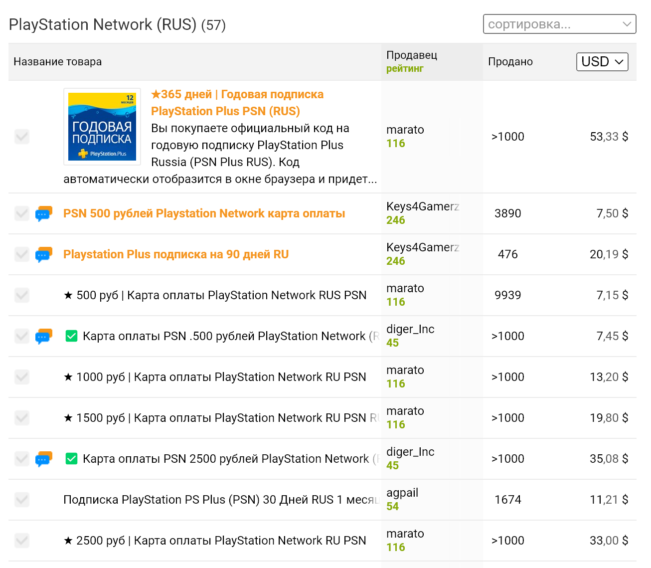Image resolution: width=651 pixels, height=568 pixels.
Task: Open ★365 дней Годовая подписка product link
Action: click(237, 103)
